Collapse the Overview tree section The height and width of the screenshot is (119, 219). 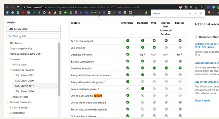tap(8, 59)
